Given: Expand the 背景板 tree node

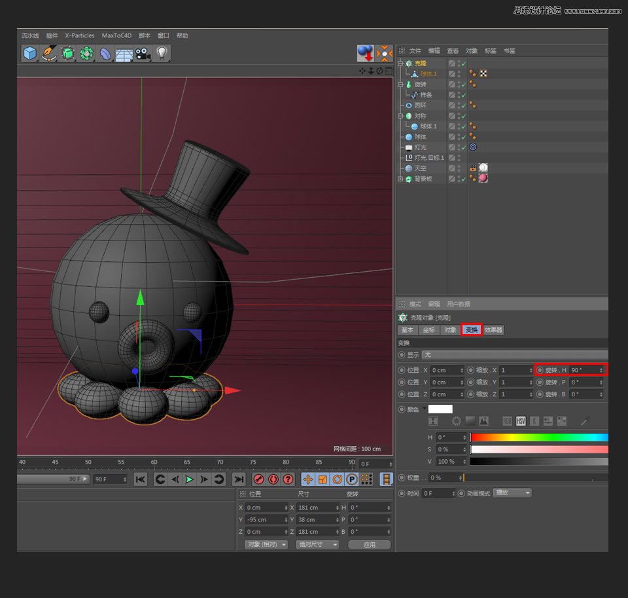Looking at the screenshot, I should [x=400, y=179].
